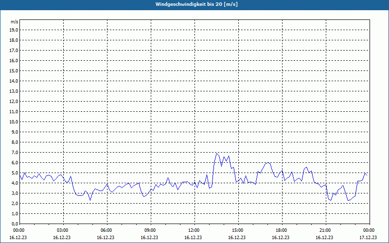389x243 pixels.
Task: Pick the '15,0' y-axis label
Action: pyautogui.click(x=14, y=70)
